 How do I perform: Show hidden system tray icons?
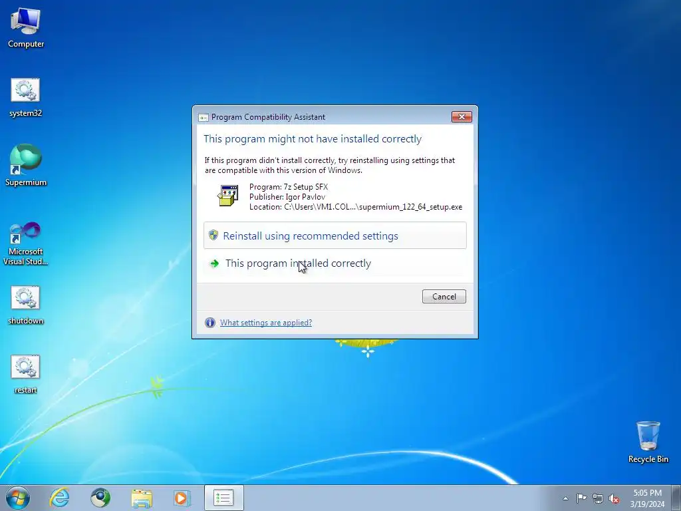coord(565,498)
